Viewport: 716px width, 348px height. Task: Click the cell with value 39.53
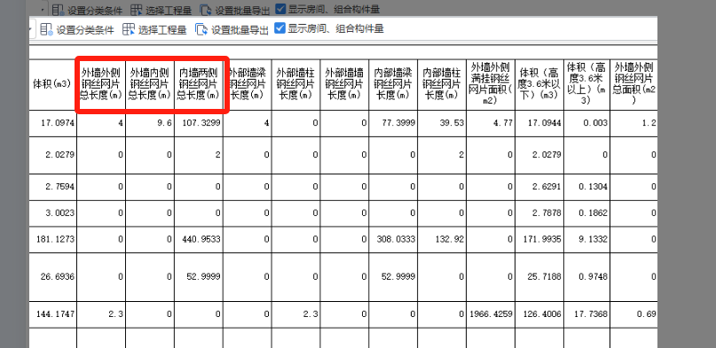pos(442,123)
